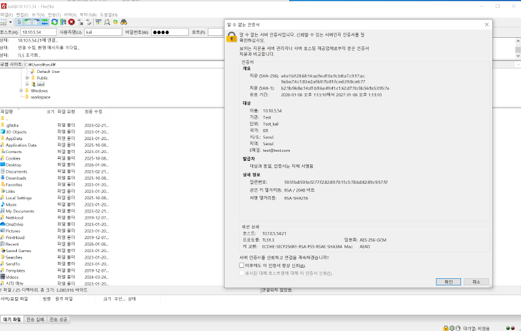Expand the seul folder tree node
The height and width of the screenshot is (331, 521).
pyautogui.click(x=27, y=84)
